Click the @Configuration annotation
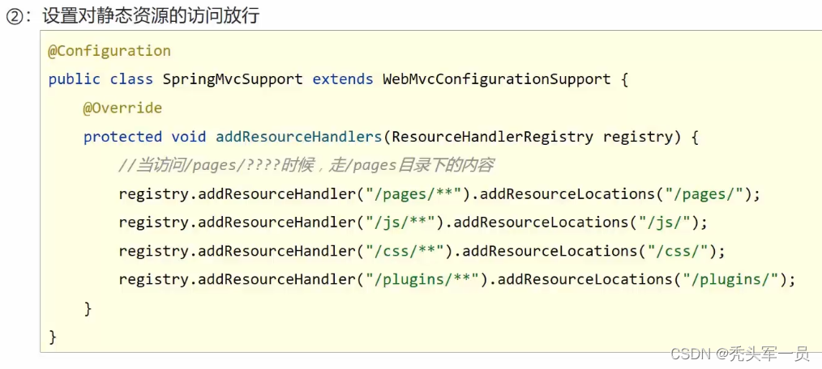Image resolution: width=822 pixels, height=369 pixels. coord(109,51)
